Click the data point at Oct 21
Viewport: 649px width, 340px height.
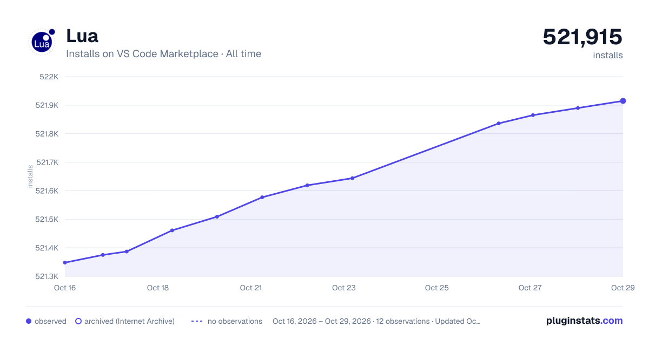tap(262, 198)
